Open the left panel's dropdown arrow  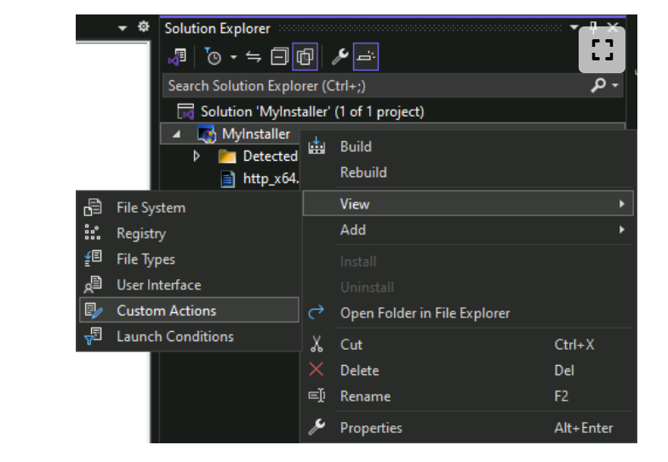tap(123, 28)
